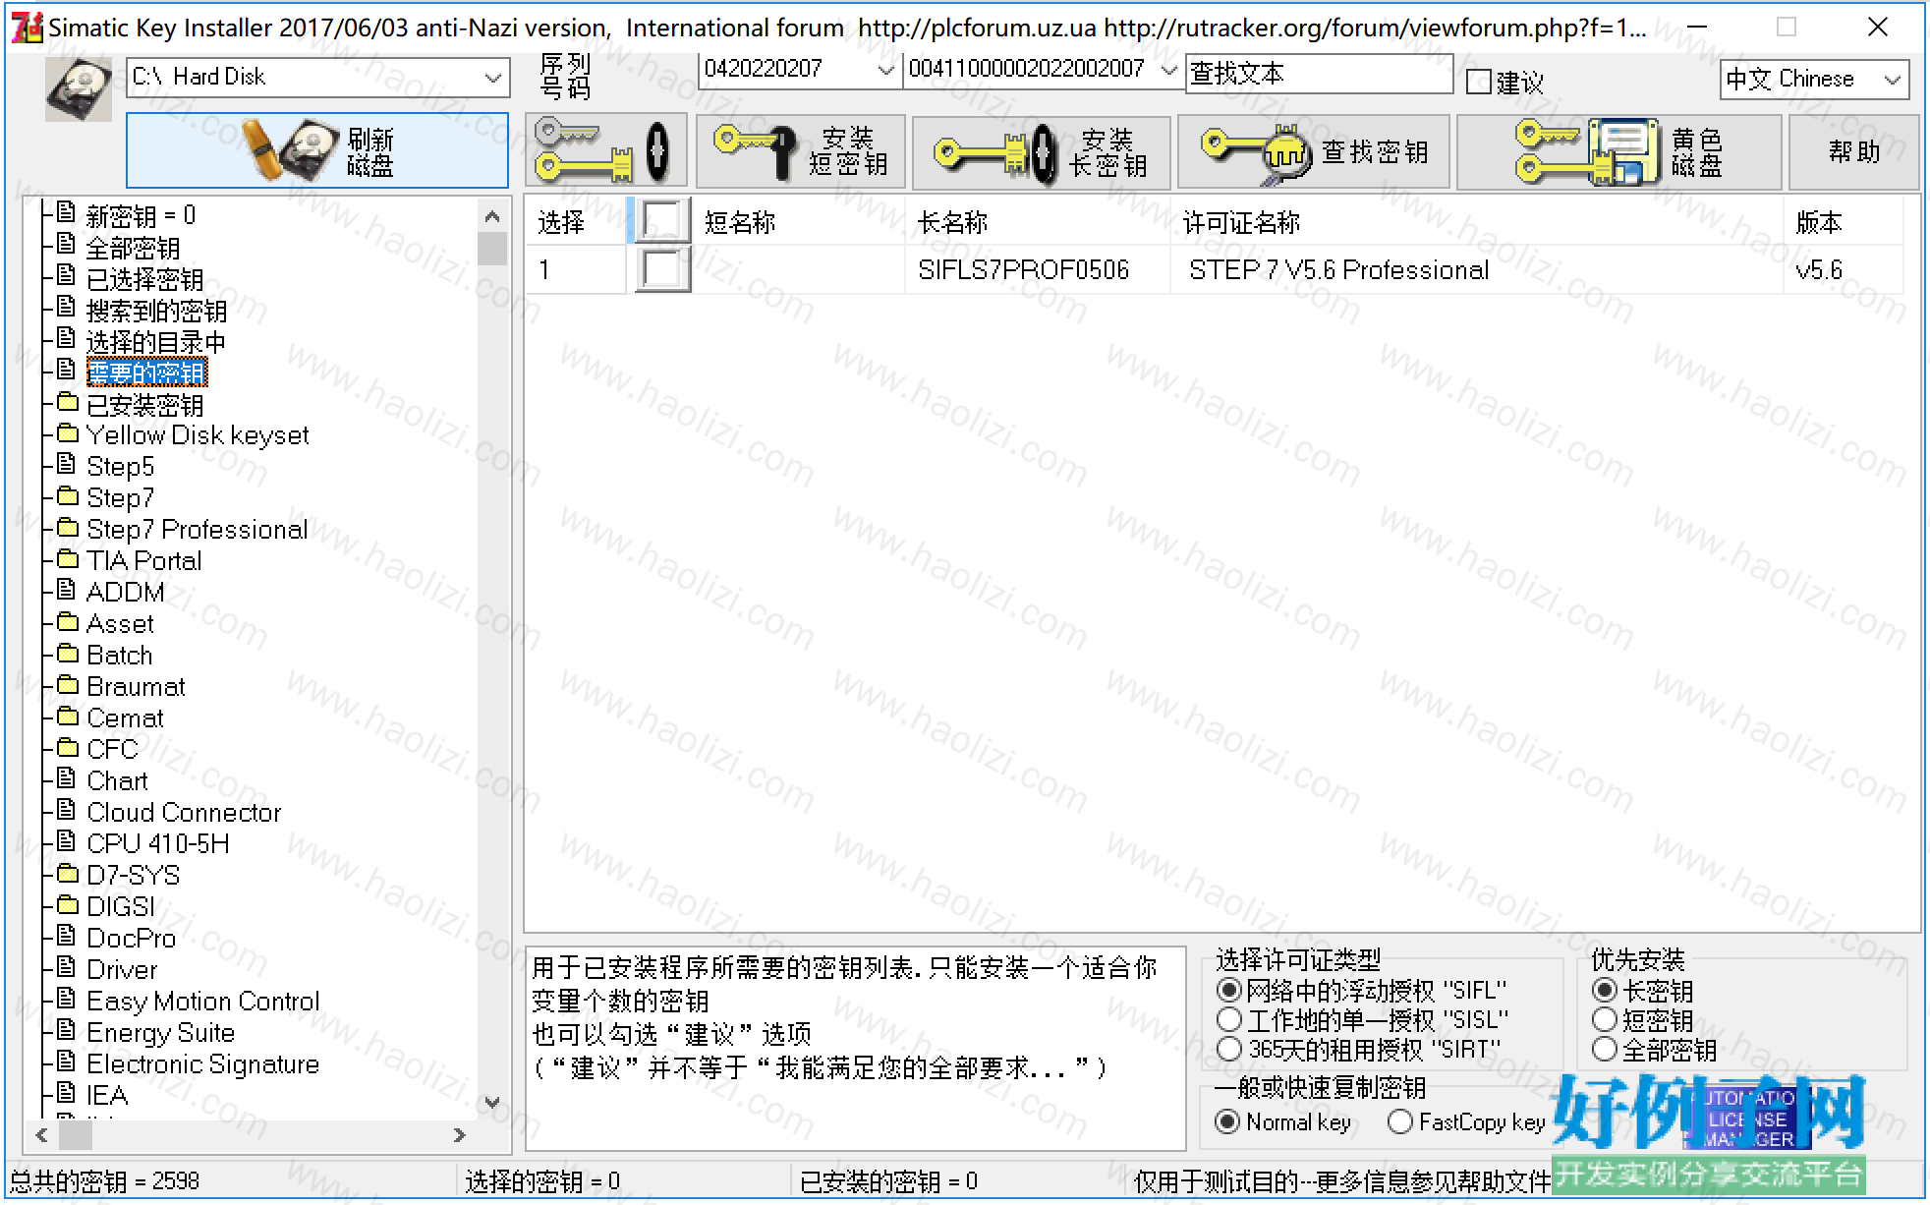Image resolution: width=1930 pixels, height=1205 pixels.
Task: Click the search text (查找文本) input field
Action: pyautogui.click(x=1319, y=74)
